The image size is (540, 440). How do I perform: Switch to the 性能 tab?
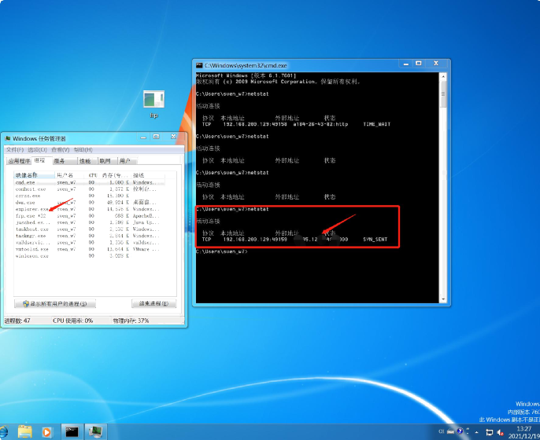pos(85,160)
